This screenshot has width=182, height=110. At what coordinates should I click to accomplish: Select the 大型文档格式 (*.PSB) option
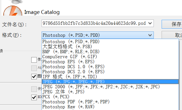pyautogui.click(x=110, y=47)
